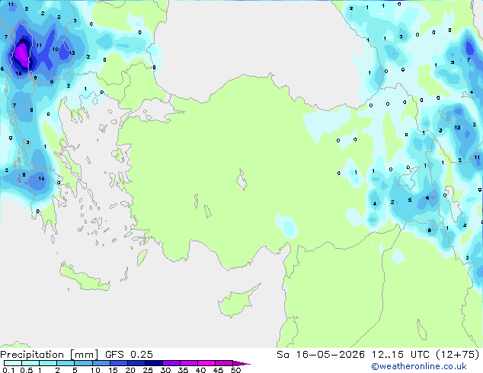Image resolution: width=483 pixels, height=373 pixels.
Task: Click the 0.1–0.5 mm palest legend swatch
Action: 13,363
